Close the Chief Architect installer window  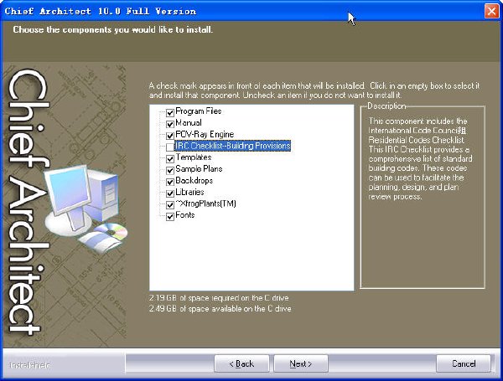[491, 11]
